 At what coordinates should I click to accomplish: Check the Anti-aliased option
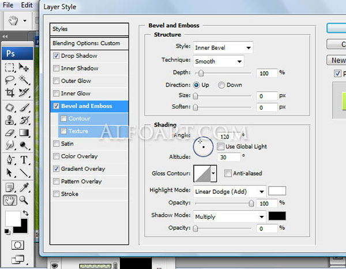(228, 173)
